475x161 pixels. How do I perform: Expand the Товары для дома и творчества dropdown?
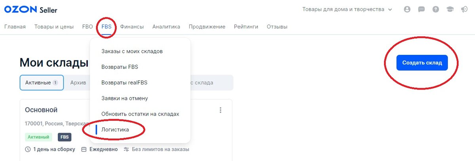[347, 9]
